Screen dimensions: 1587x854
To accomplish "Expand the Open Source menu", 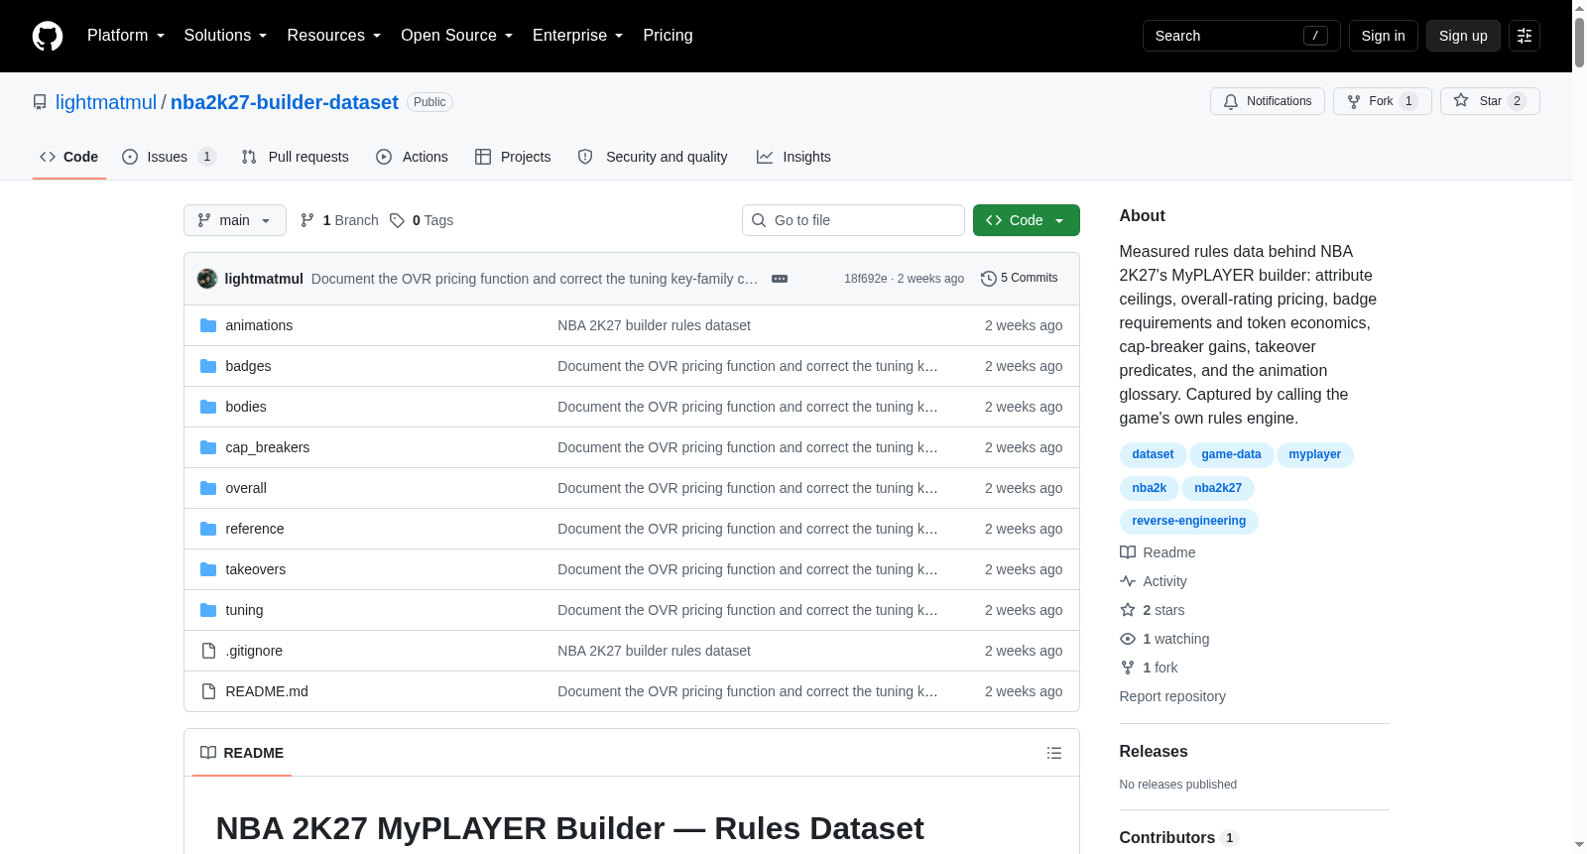I will [457, 36].
